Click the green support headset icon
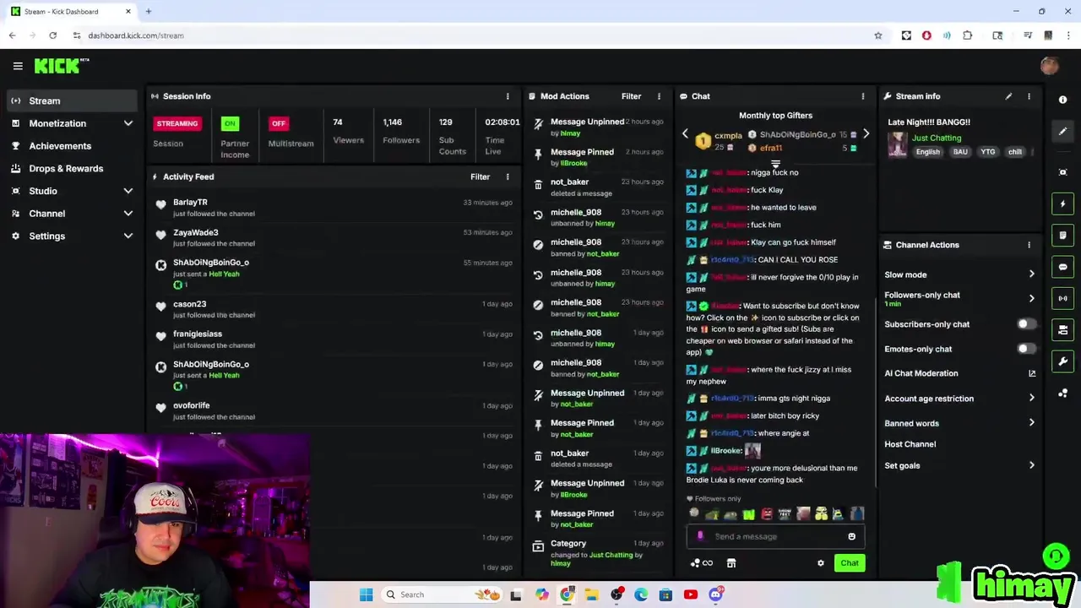 tap(1055, 556)
